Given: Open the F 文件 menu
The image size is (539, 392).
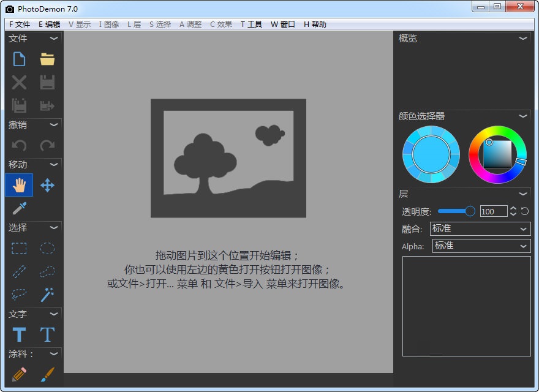Looking at the screenshot, I should 20,24.
